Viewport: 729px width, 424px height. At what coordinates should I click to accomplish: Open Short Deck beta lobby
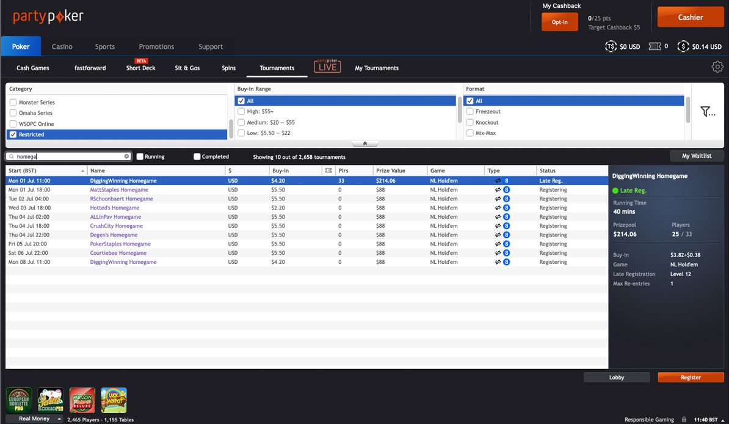pos(140,68)
